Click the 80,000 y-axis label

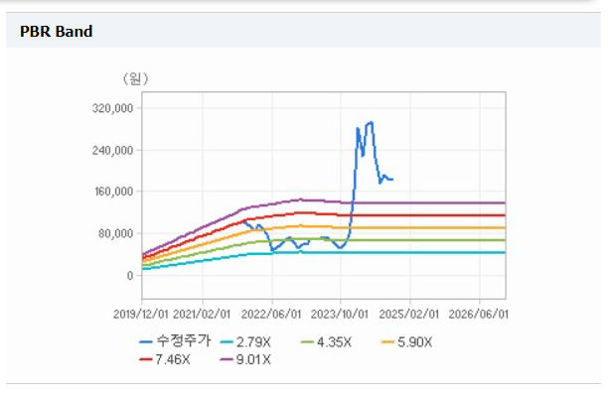tap(115, 233)
